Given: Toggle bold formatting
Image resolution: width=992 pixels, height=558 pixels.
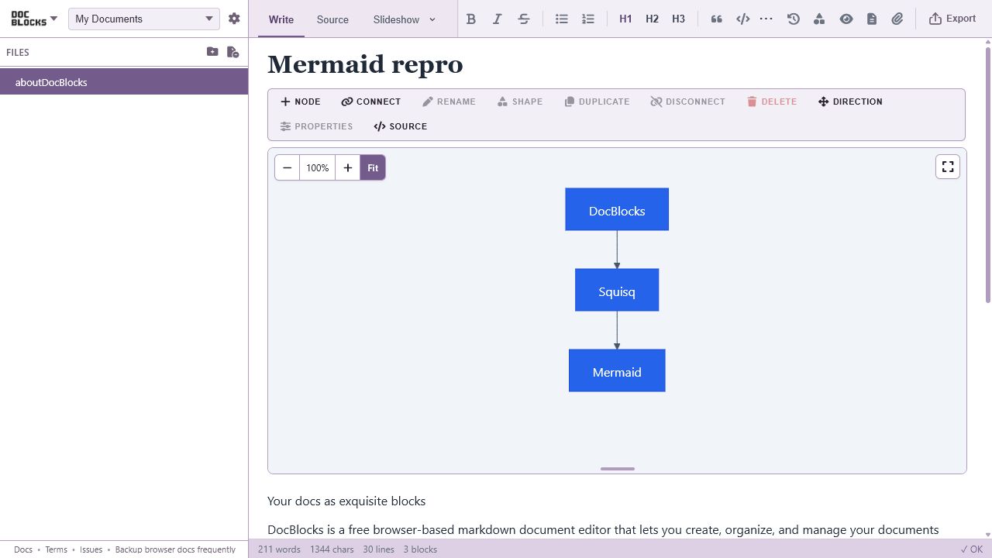Looking at the screenshot, I should pyautogui.click(x=470, y=19).
